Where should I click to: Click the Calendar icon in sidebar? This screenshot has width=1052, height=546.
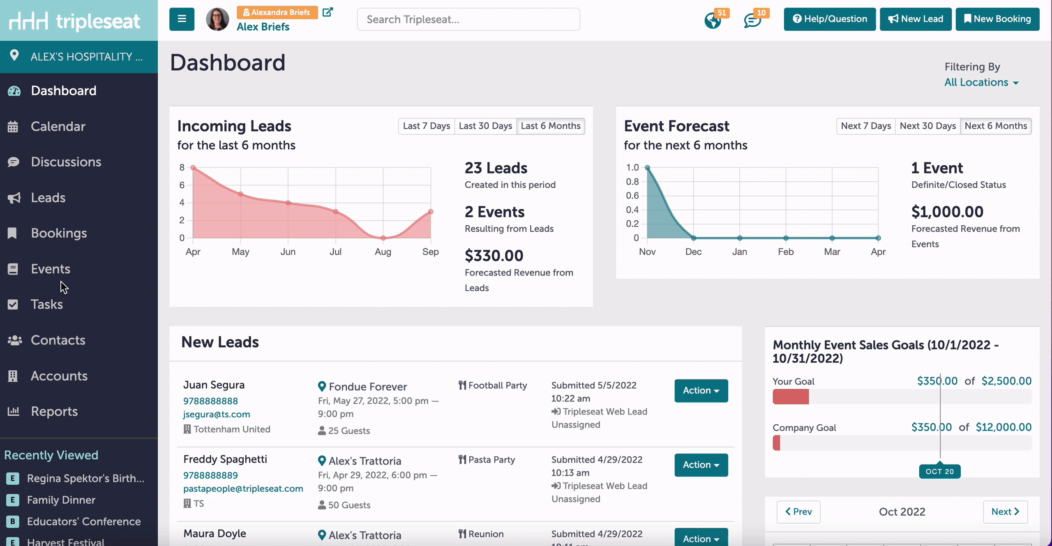click(13, 127)
